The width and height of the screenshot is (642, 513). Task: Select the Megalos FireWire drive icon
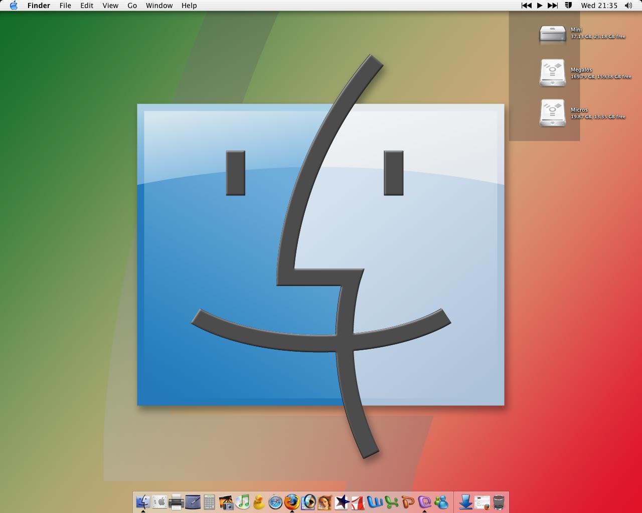click(552, 73)
